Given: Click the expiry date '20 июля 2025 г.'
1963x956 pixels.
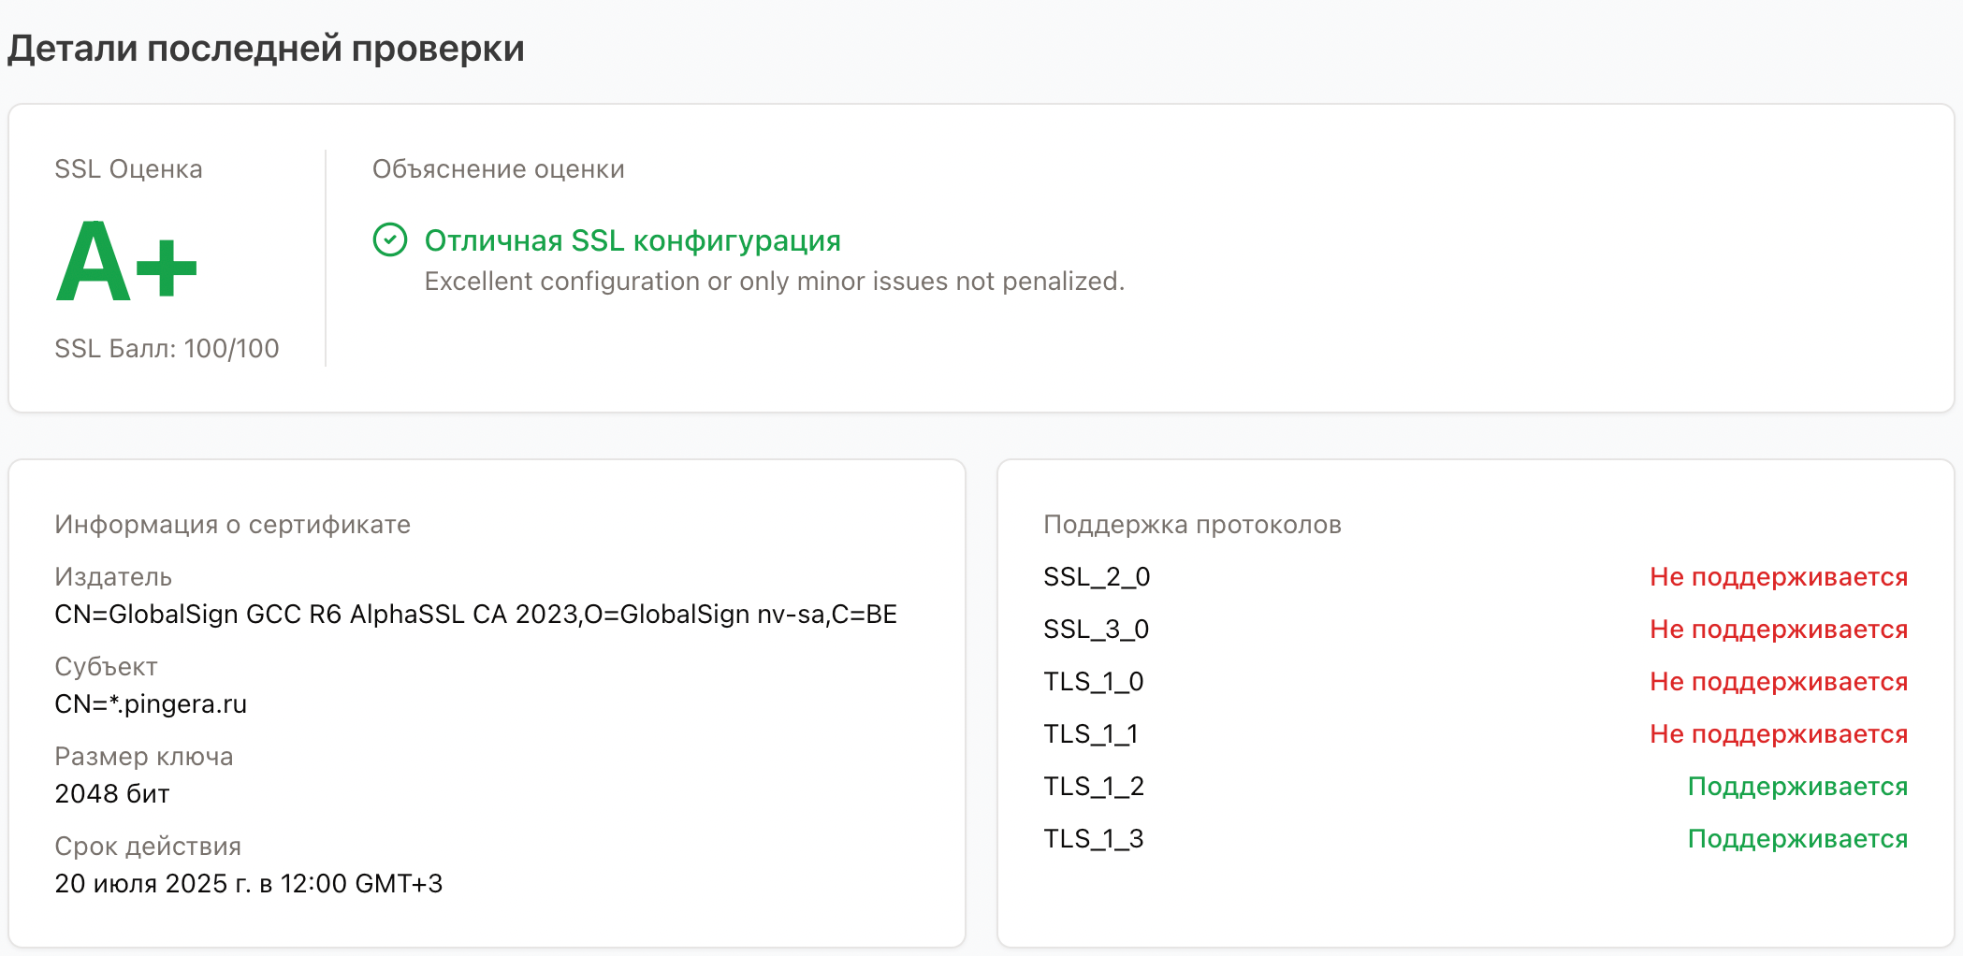Looking at the screenshot, I should point(248,883).
